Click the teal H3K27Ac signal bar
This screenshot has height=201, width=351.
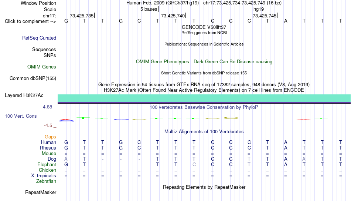point(204,99)
